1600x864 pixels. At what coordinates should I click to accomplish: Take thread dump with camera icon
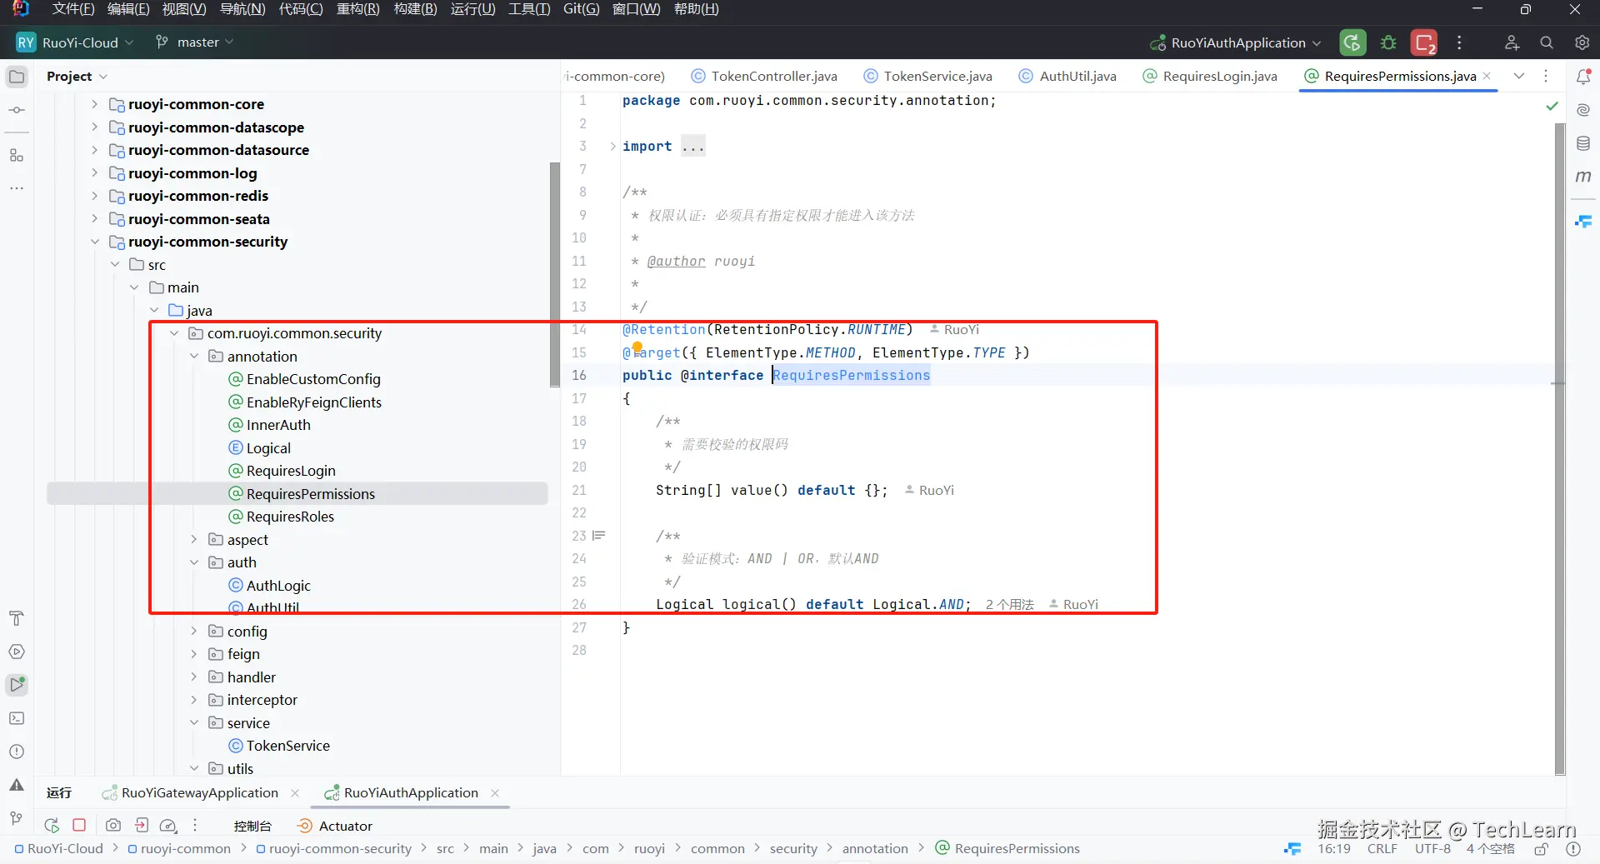(x=113, y=826)
